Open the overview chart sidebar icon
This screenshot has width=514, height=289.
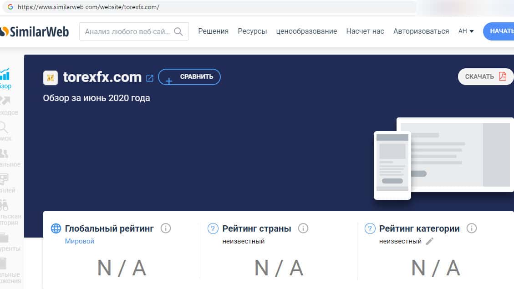(5, 74)
